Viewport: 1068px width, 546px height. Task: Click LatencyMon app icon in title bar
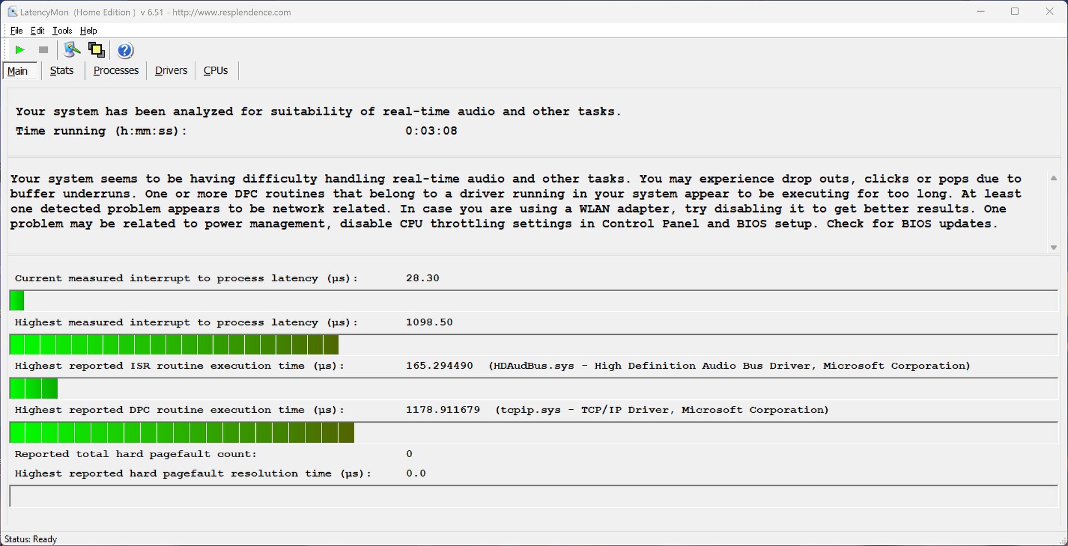[12, 12]
